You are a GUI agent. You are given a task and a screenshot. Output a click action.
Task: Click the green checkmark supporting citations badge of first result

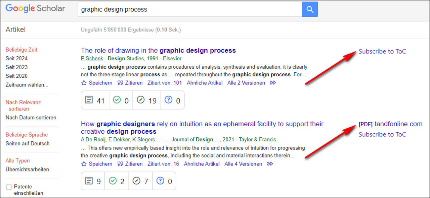coord(117,100)
